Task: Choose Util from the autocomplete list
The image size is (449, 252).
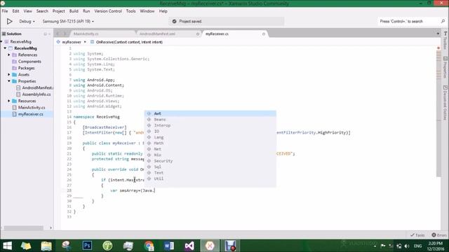Action: tap(210, 178)
